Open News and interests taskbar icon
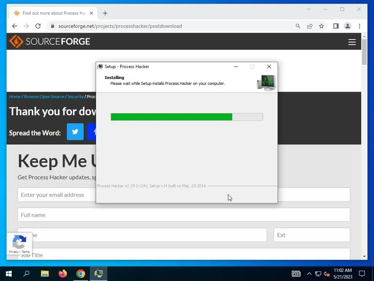374x281 pixels. (x=296, y=274)
